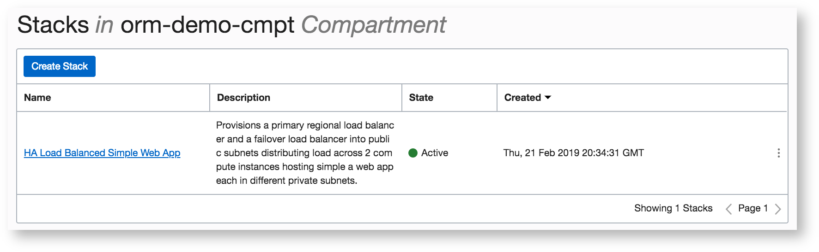The width and height of the screenshot is (819, 252).
Task: Go to the previous page chevron
Action: tap(728, 209)
